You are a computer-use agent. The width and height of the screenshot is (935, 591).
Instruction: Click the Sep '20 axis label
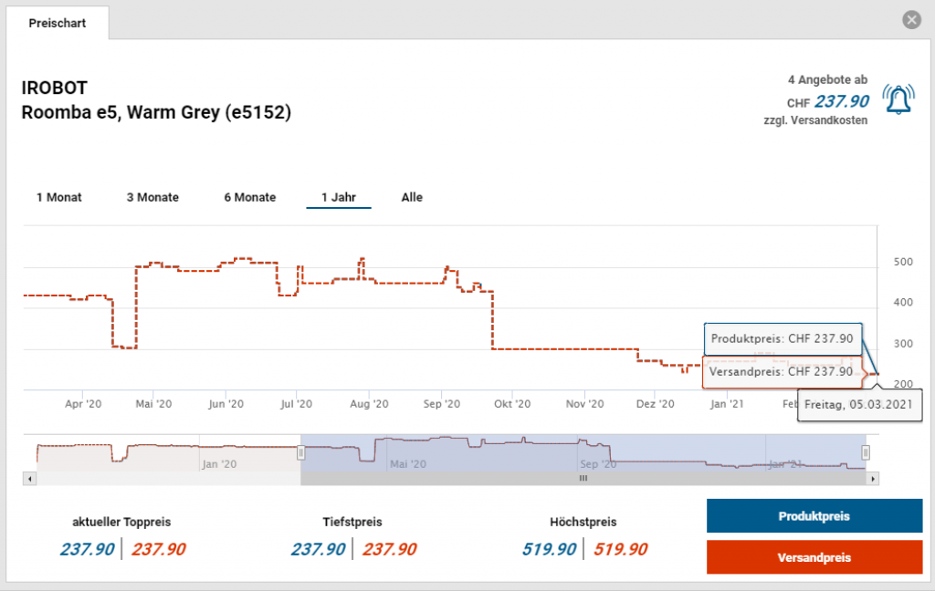[441, 404]
